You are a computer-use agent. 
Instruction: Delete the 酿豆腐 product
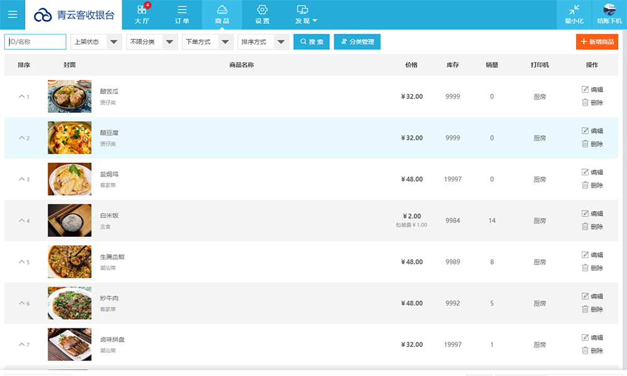(x=593, y=144)
